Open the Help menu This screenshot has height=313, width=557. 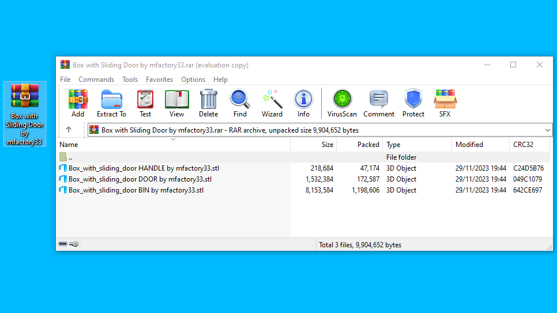(220, 80)
